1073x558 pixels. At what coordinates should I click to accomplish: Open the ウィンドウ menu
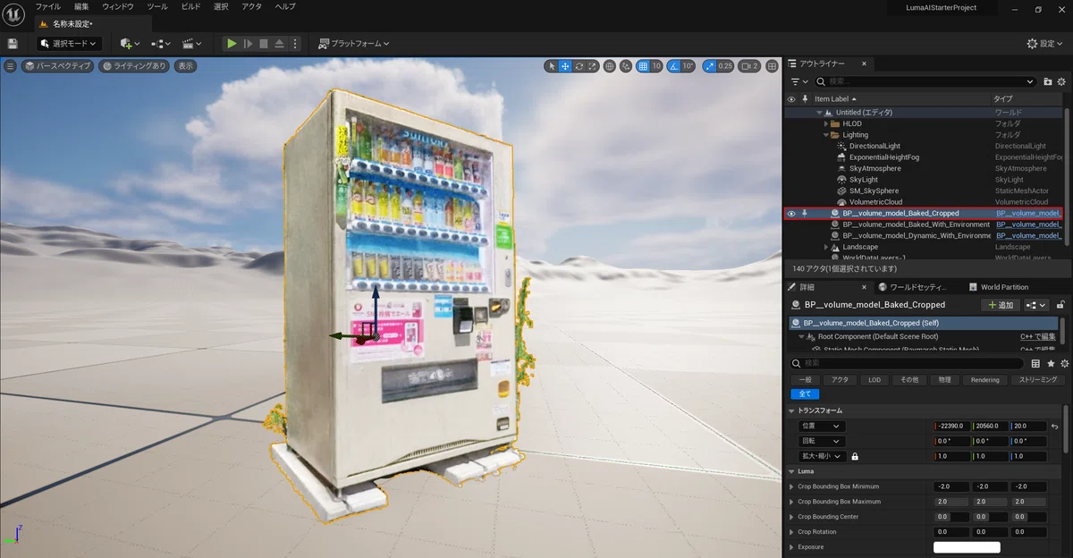118,7
